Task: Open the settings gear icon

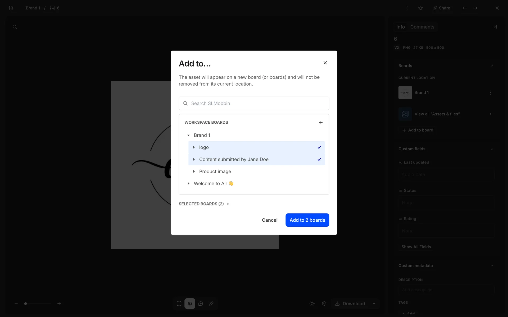Action: tap(324, 304)
